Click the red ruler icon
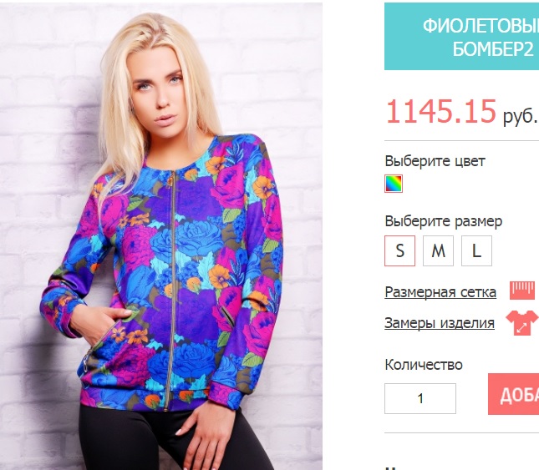Screen dimensions: 539x470 (522, 291)
